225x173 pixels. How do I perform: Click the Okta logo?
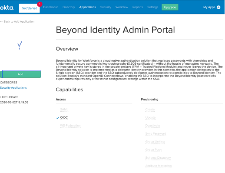[x=7, y=7]
